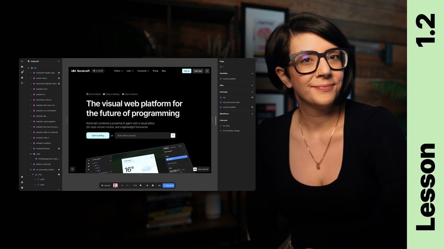
Task: Click the Start building button
Action: click(97, 135)
